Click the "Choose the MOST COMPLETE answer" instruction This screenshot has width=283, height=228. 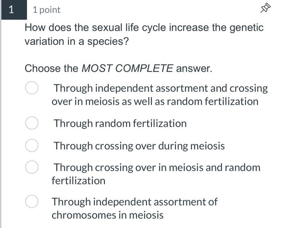tap(118, 68)
